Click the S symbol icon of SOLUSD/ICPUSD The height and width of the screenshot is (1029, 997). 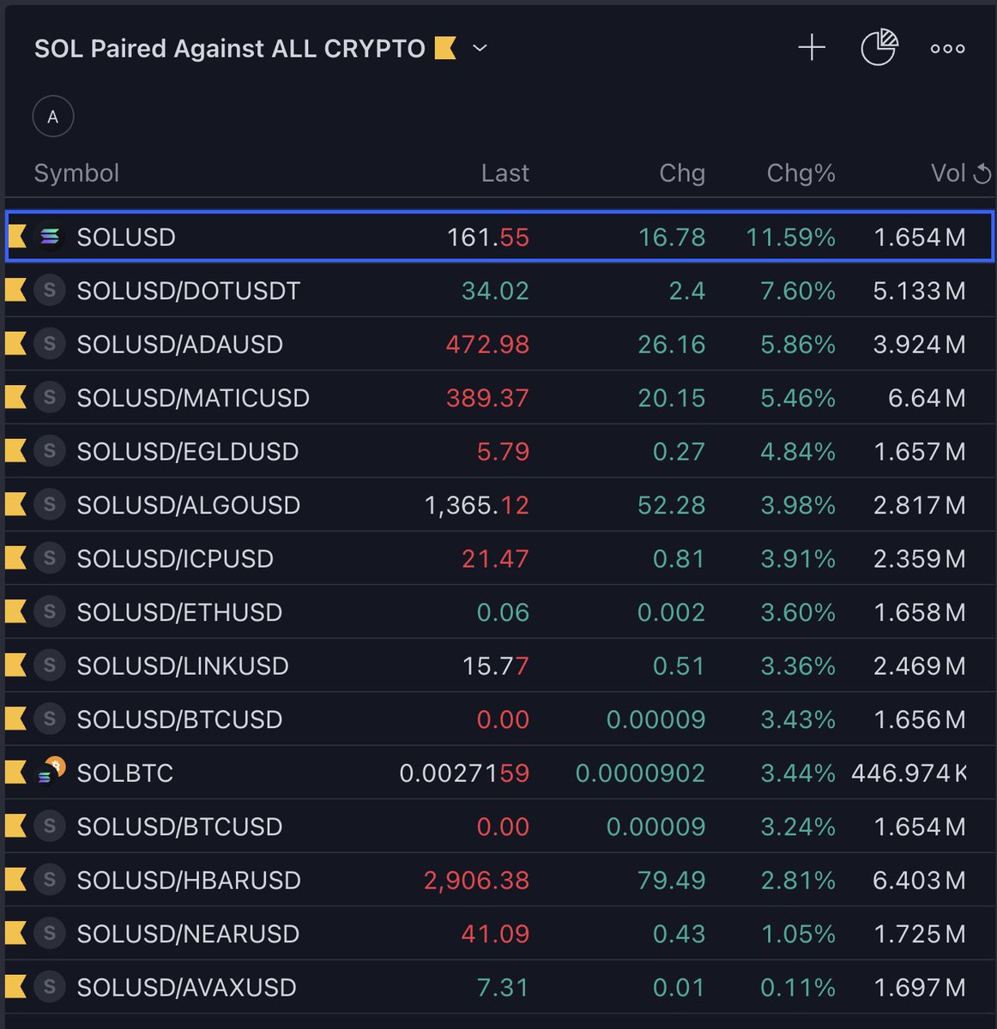click(x=50, y=558)
